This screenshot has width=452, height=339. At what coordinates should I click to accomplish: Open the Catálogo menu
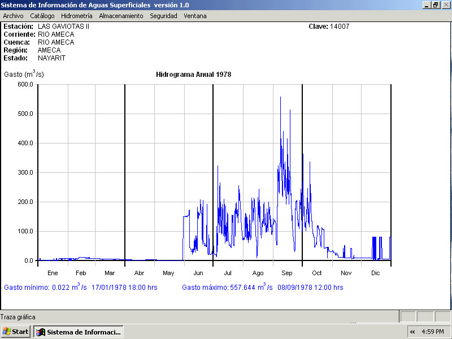pyautogui.click(x=42, y=16)
